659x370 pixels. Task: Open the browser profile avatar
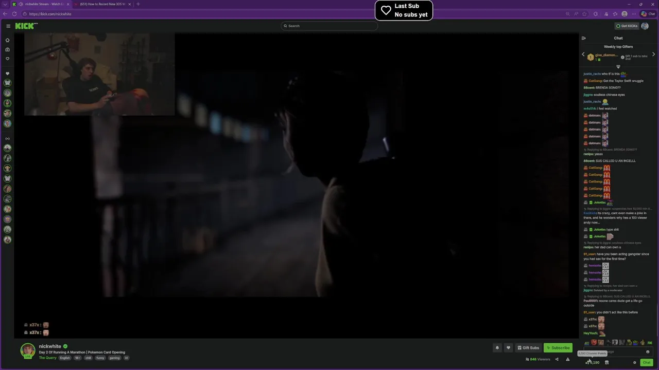click(625, 14)
